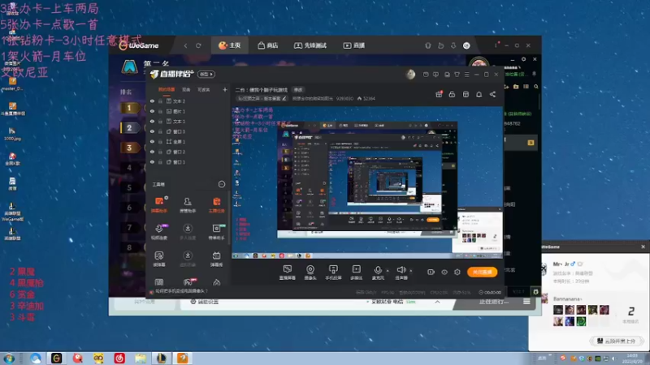
Task: Open the Windows Start button
Action: click(x=9, y=359)
